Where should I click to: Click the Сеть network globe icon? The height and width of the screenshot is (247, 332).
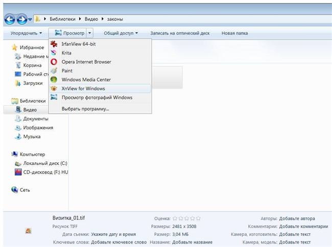coord(15,190)
